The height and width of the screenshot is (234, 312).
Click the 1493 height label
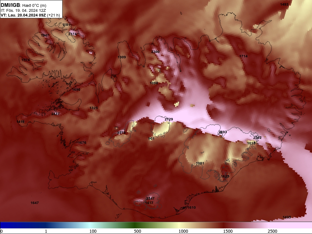284,4
